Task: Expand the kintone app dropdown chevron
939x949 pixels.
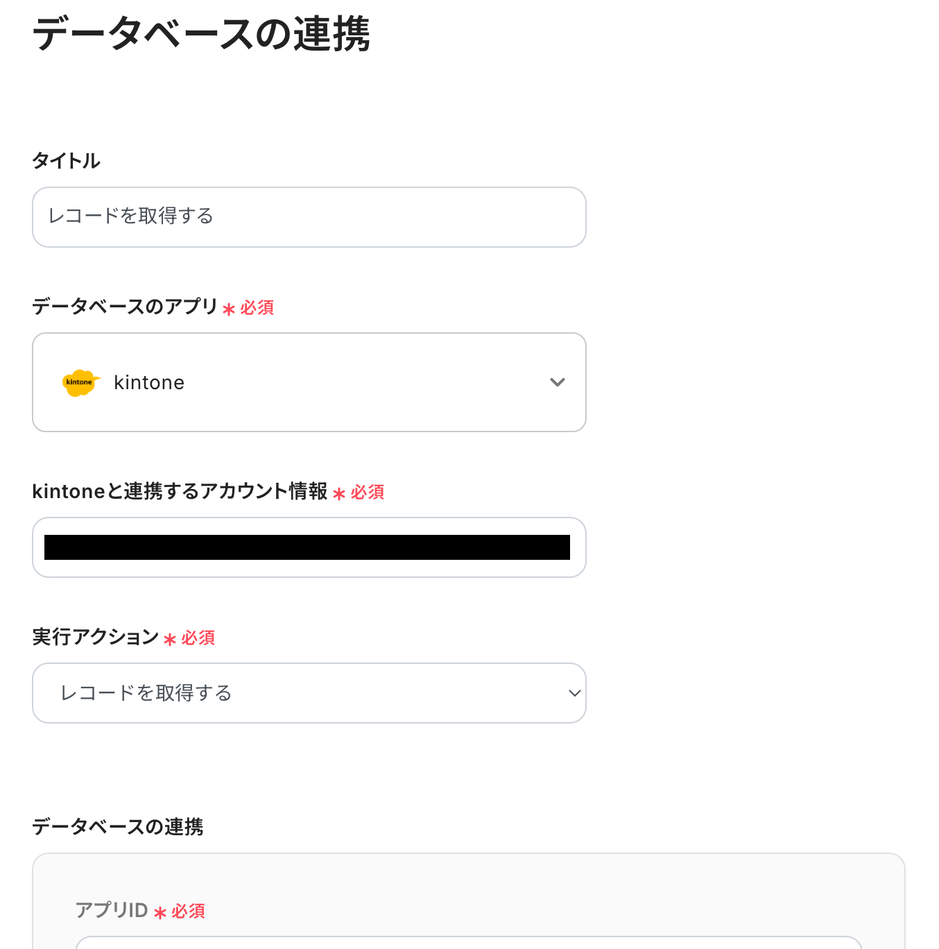Action: [557, 382]
